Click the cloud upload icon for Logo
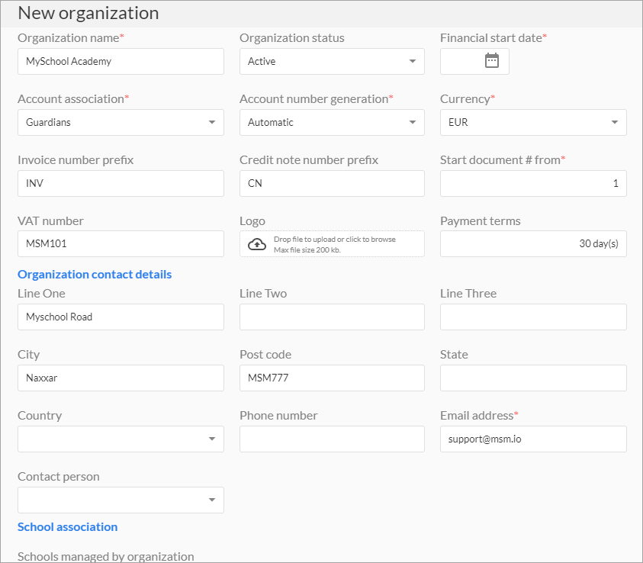The height and width of the screenshot is (563, 643). click(257, 244)
